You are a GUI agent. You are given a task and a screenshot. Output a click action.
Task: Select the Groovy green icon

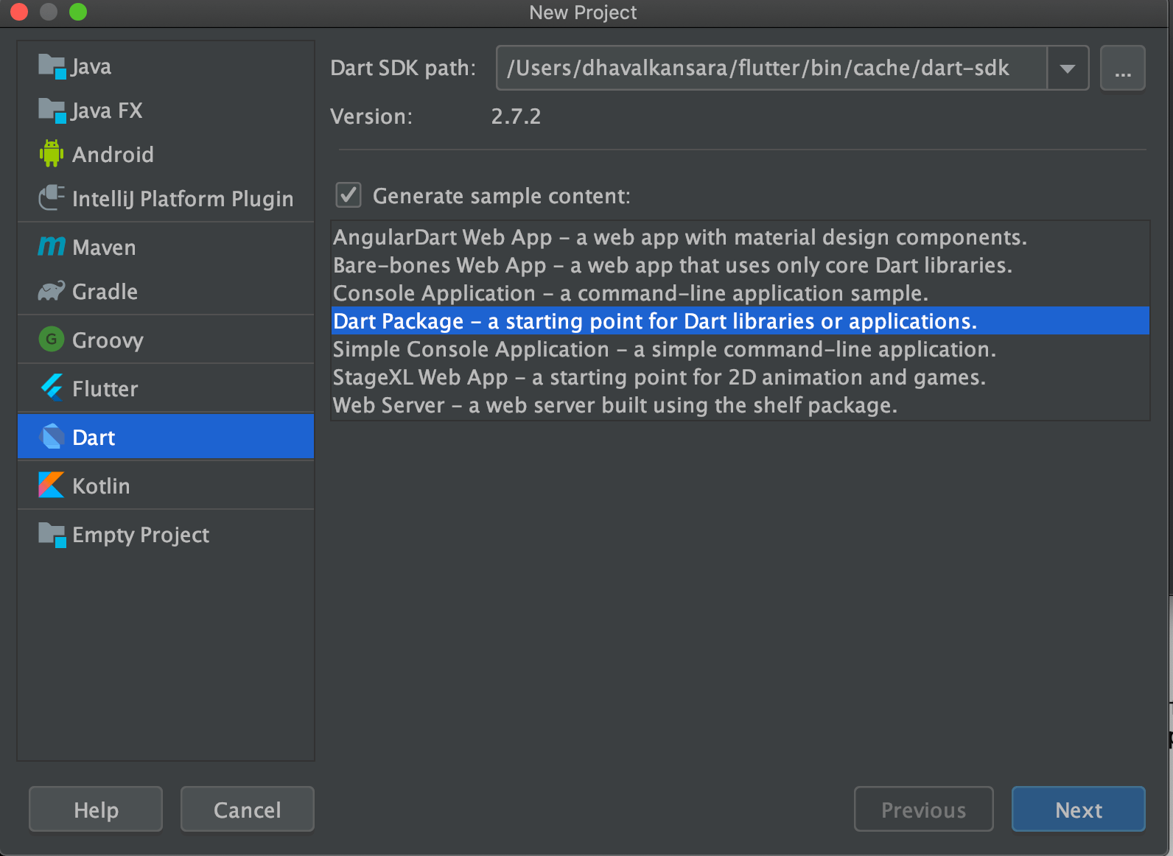[x=52, y=340]
